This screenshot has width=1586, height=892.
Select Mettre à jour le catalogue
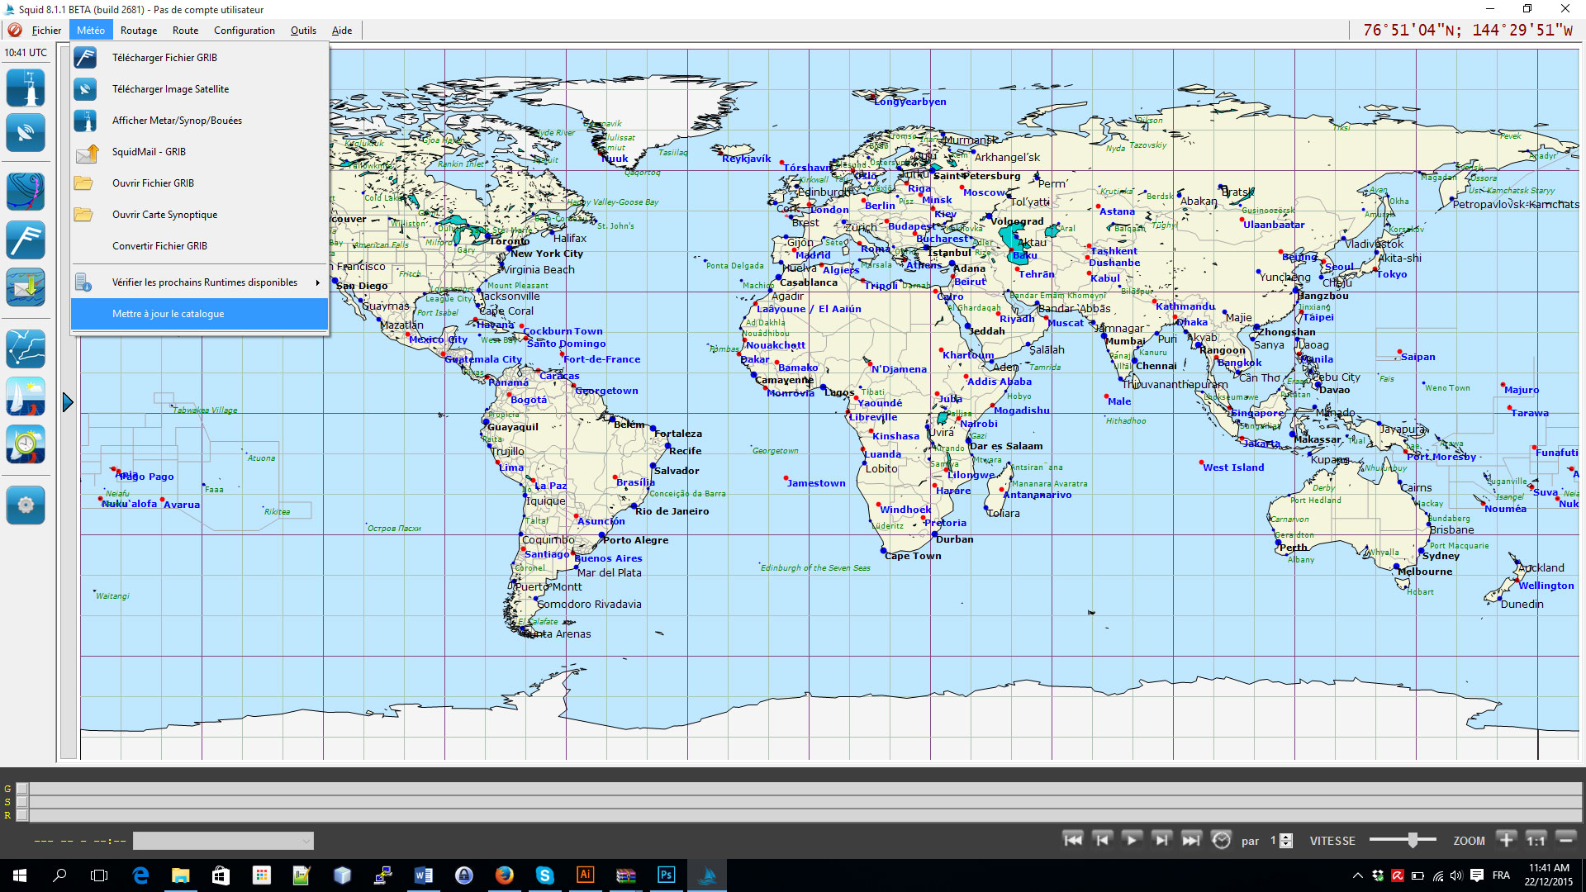(168, 314)
